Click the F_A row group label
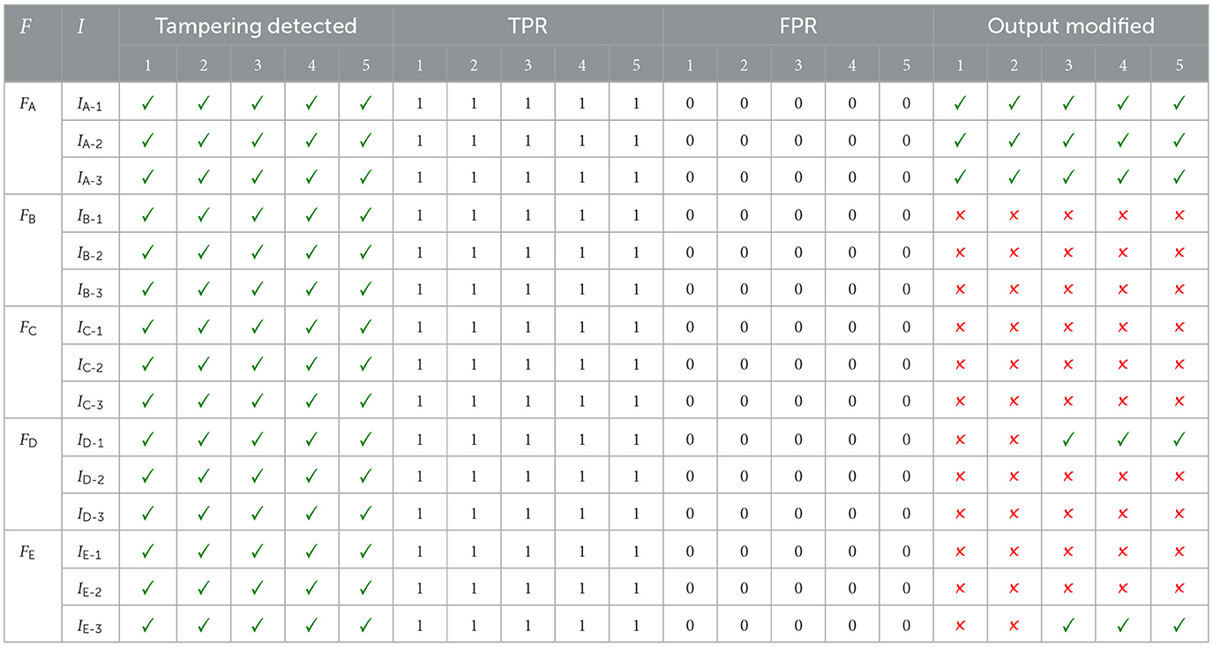Screen dimensions: 1213x647 (26, 103)
